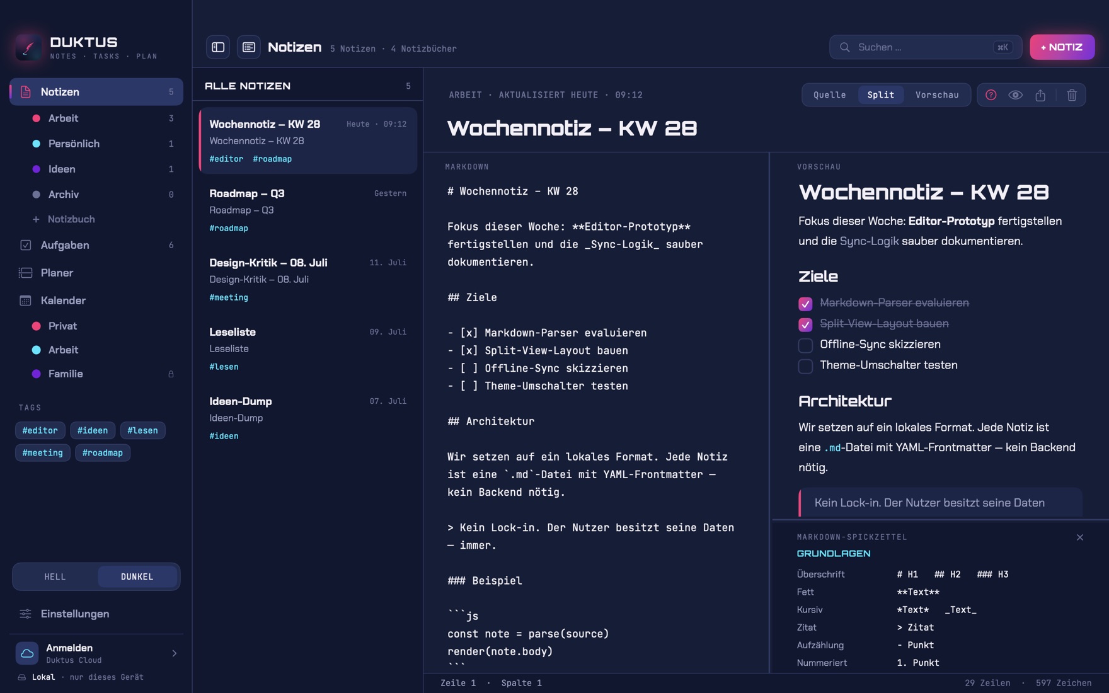The width and height of the screenshot is (1109, 693).
Task: Uncheck Markdown-Parser evaluieren checkbox
Action: (805, 304)
